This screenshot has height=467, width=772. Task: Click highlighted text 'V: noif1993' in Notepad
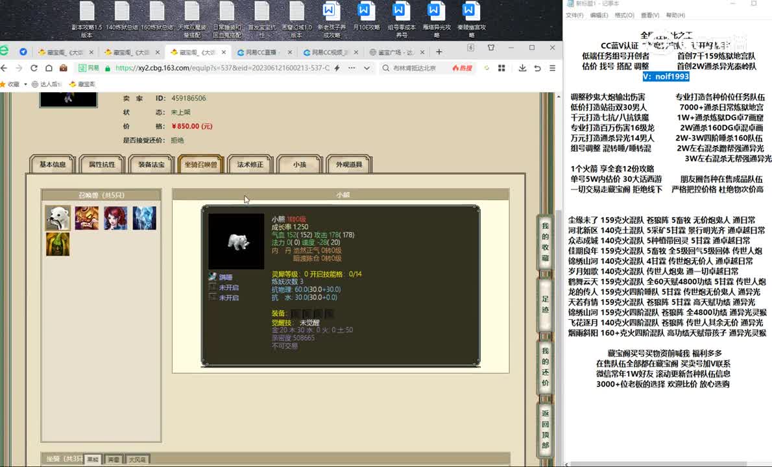pyautogui.click(x=666, y=77)
